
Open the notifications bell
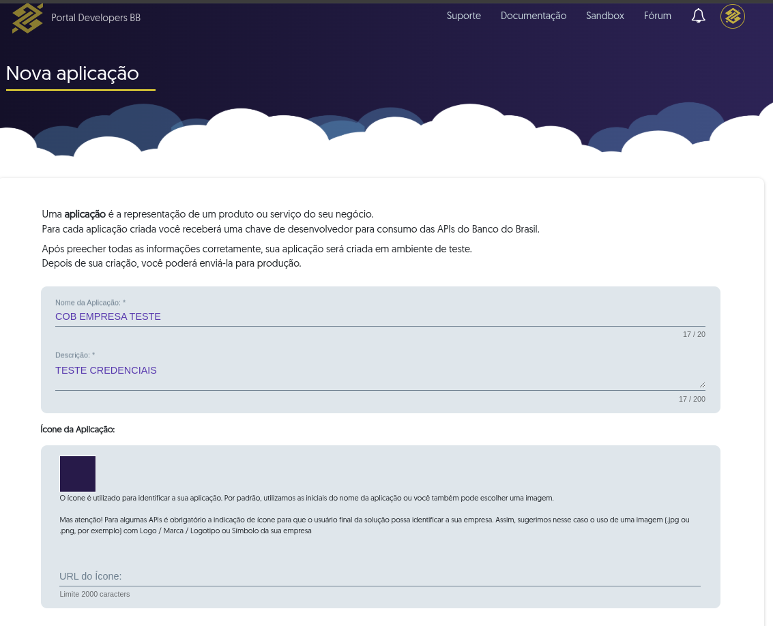point(698,16)
